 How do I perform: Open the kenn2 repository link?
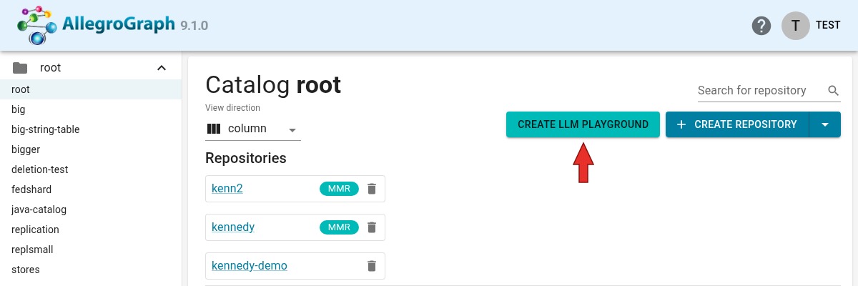(227, 189)
